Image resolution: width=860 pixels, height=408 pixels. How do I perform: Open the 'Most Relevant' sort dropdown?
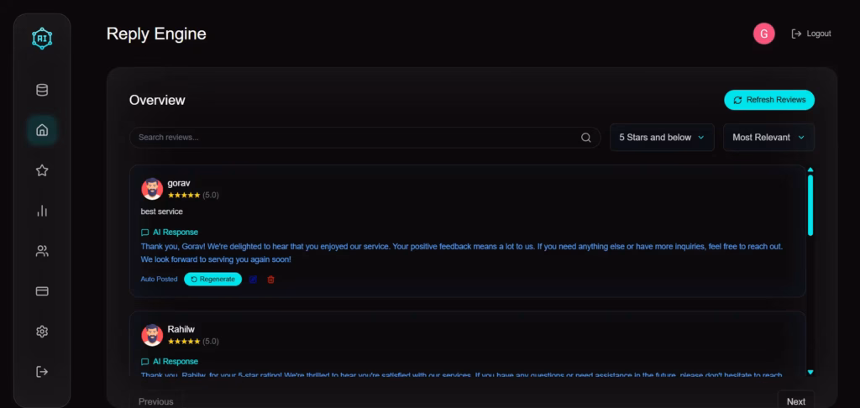pyautogui.click(x=768, y=138)
